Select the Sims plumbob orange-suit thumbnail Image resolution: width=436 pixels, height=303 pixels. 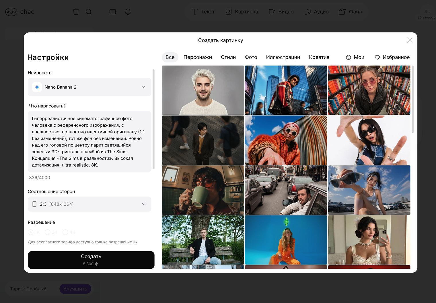tap(286, 240)
